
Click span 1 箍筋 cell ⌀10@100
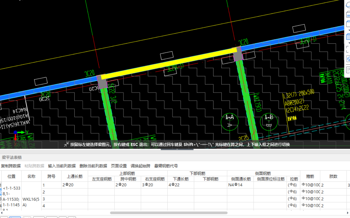(x=310, y=185)
